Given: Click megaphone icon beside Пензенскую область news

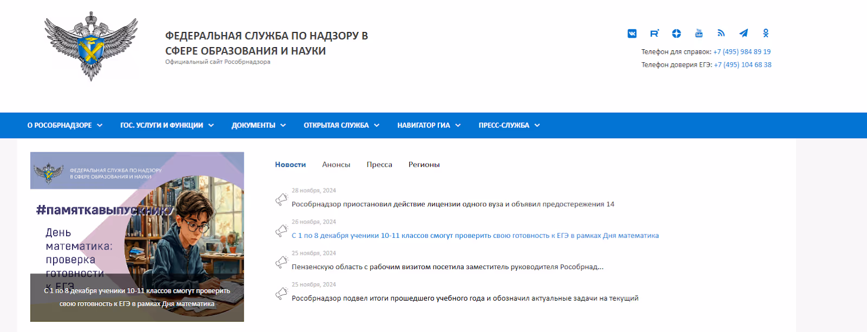Looking at the screenshot, I should point(281,262).
